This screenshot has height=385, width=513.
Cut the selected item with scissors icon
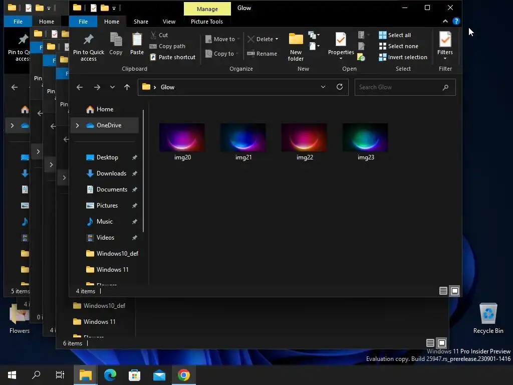click(x=159, y=35)
